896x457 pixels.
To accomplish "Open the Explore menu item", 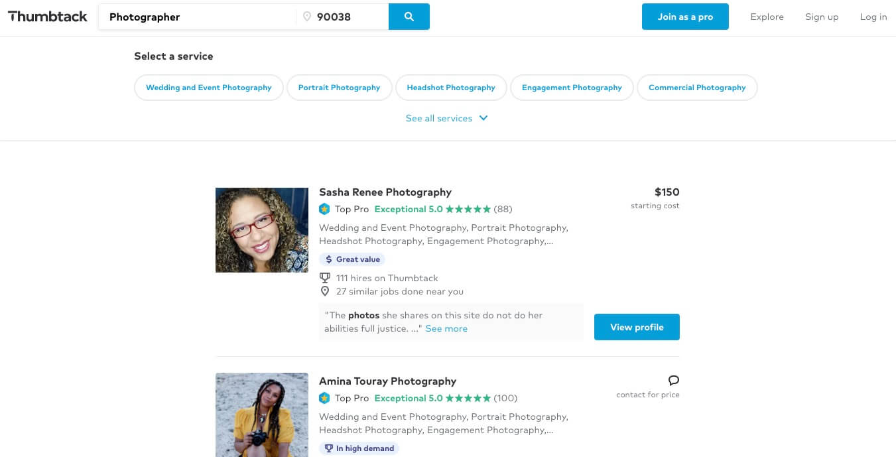I will tap(767, 17).
